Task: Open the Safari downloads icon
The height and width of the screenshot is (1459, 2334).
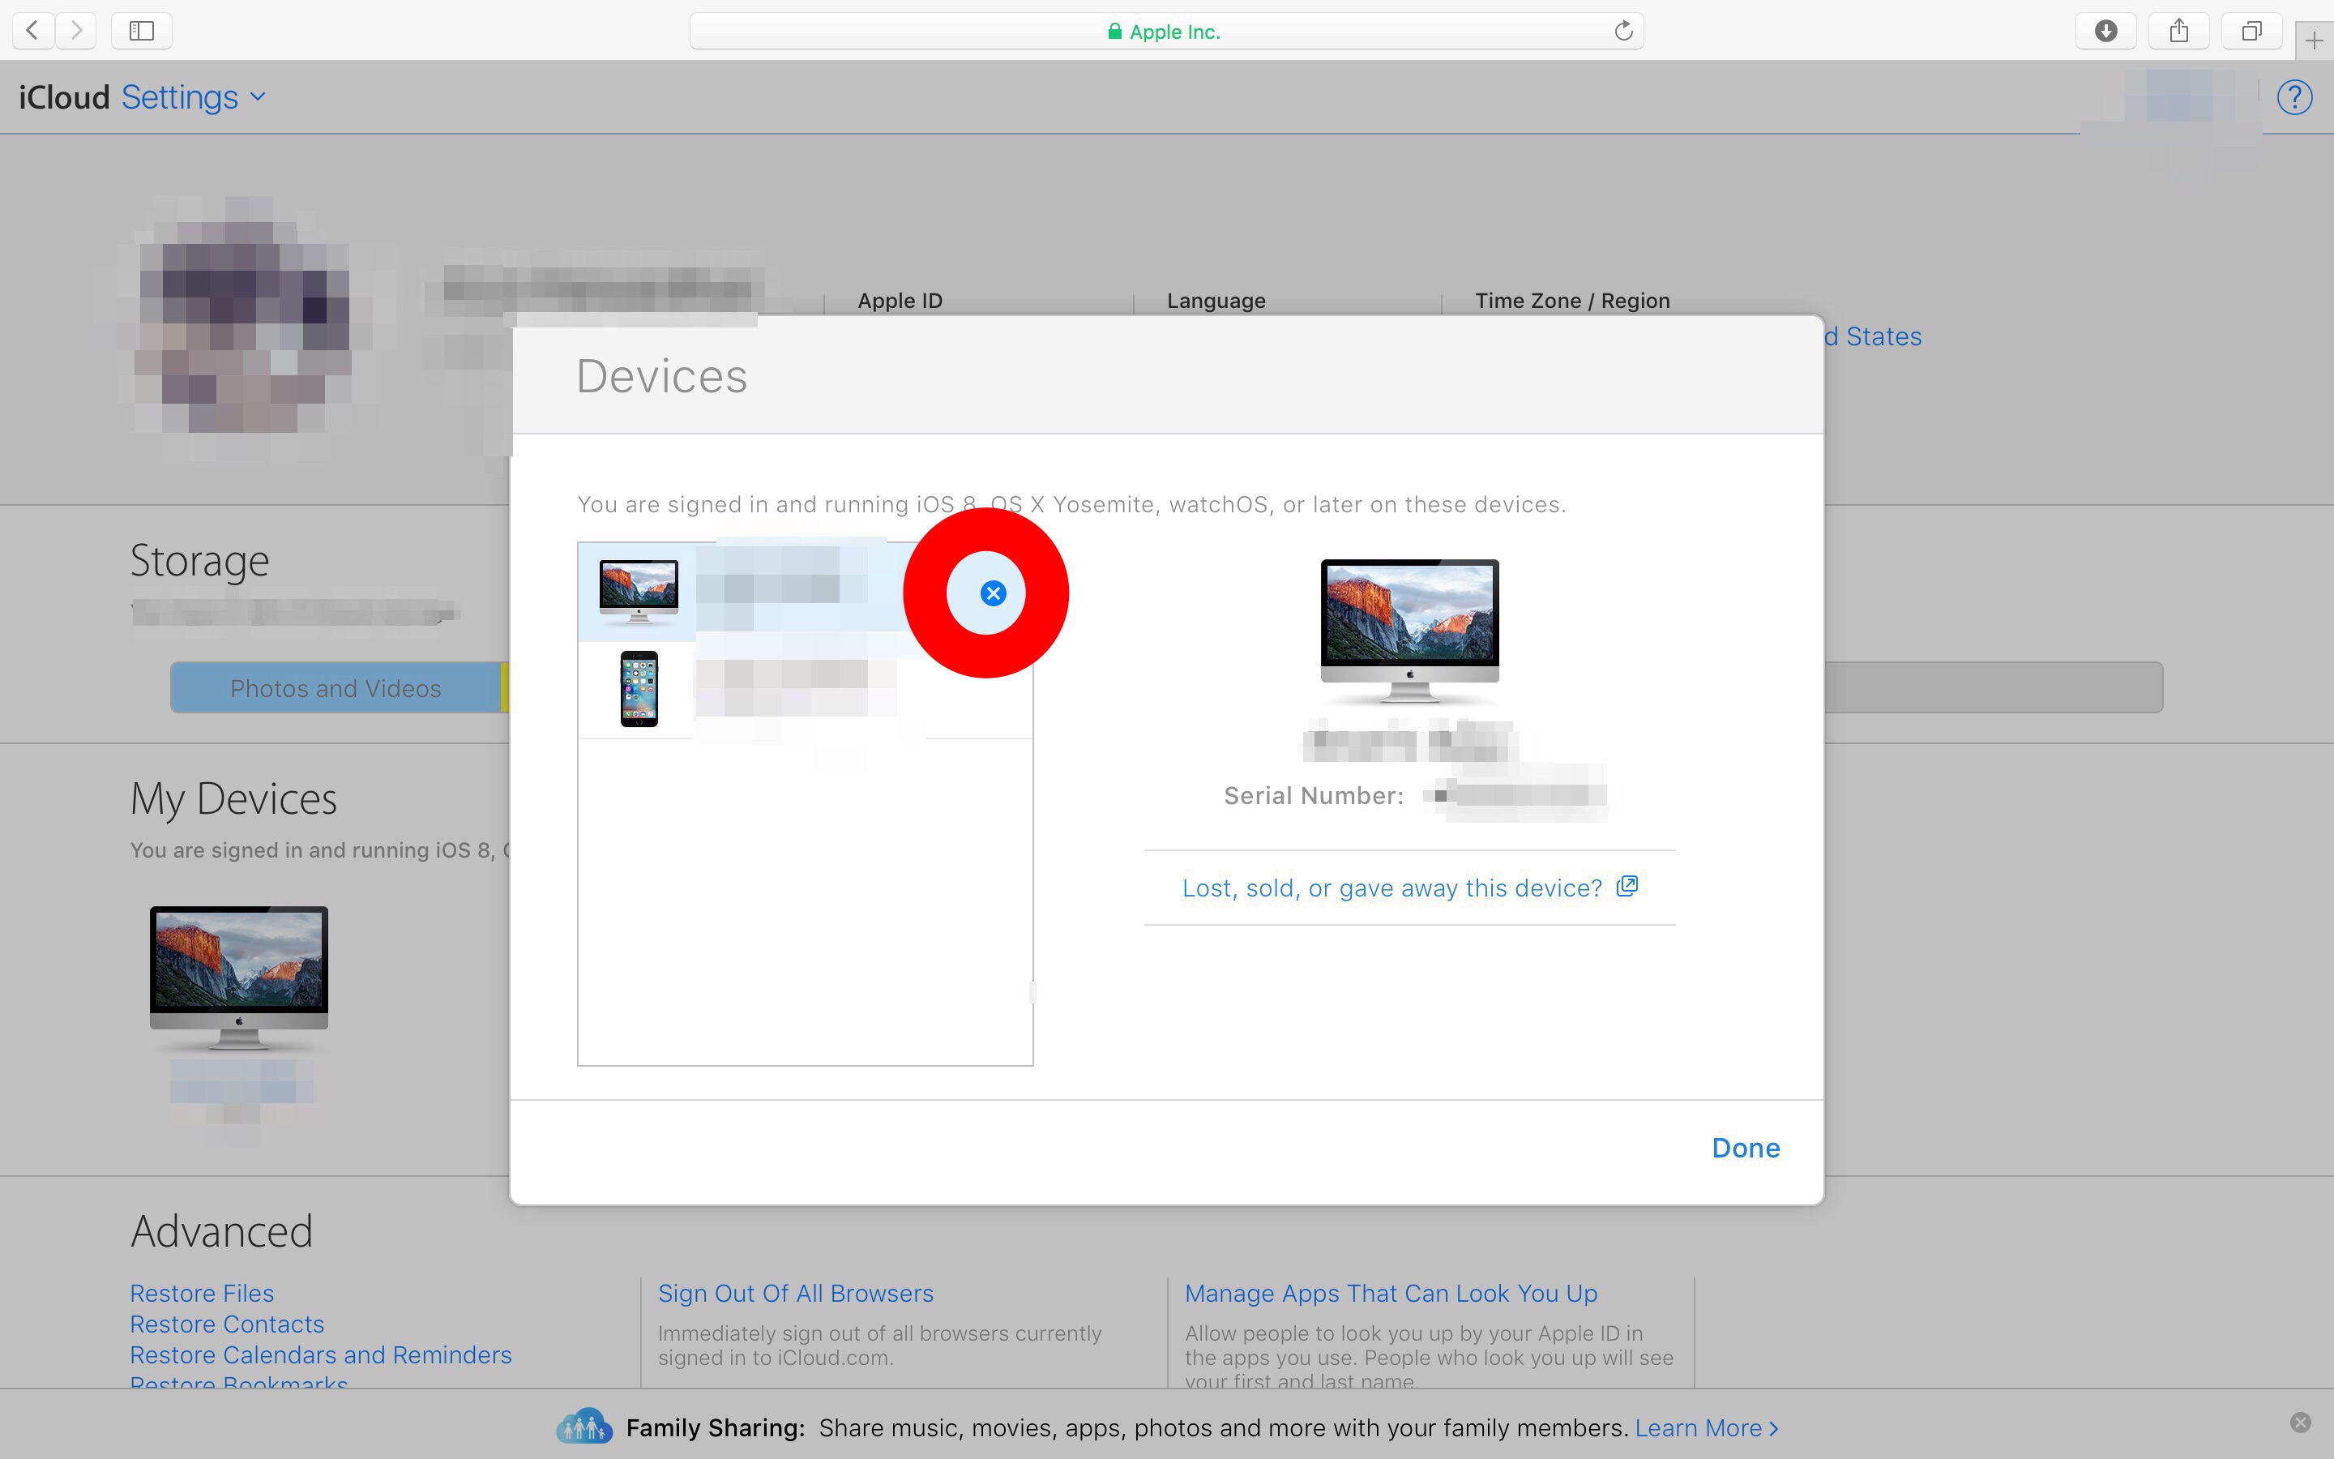Action: 2105,31
